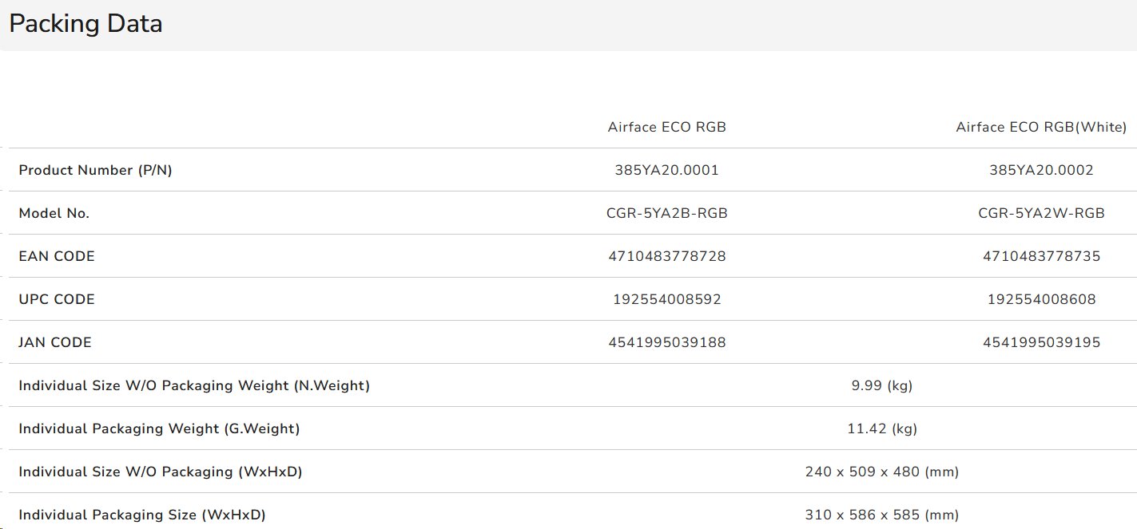
Task: Select the Airface ECO RGB(White) column header
Action: (x=1041, y=127)
